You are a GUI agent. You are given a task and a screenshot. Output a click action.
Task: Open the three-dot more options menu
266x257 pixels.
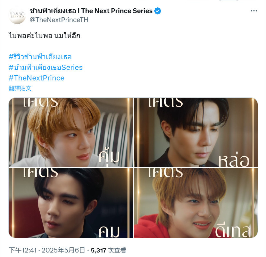coord(254,11)
